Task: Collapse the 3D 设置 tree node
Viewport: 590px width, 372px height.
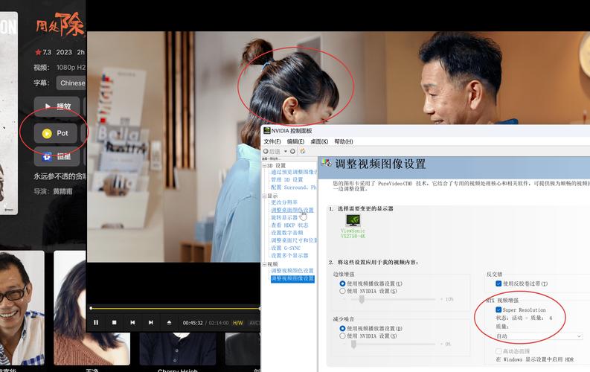Action: click(265, 165)
